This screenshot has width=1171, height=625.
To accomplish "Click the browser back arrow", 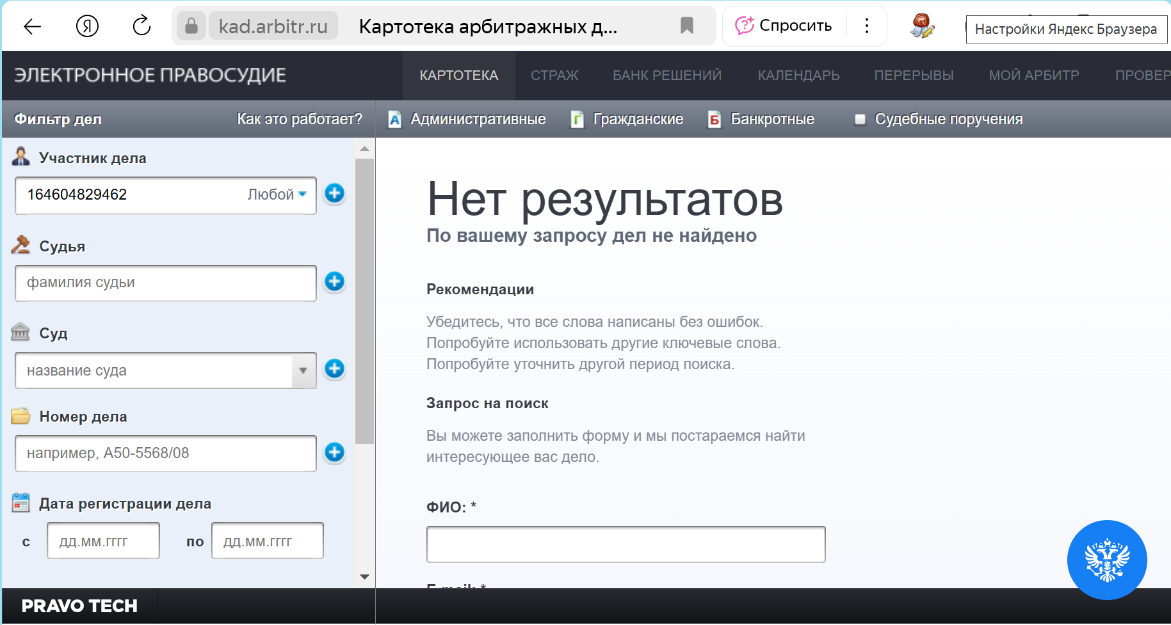I will [32, 26].
